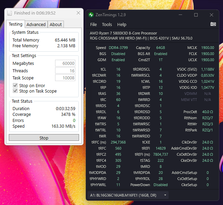Click the tRC 60 value
The width and height of the screenshot is (223, 205).
[x=118, y=100]
